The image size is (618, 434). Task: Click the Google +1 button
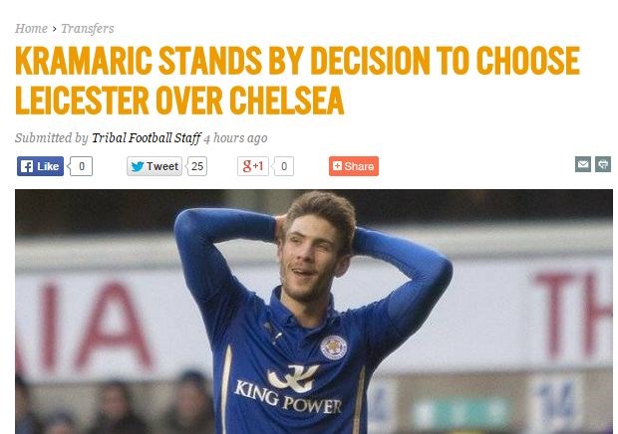pos(253,166)
